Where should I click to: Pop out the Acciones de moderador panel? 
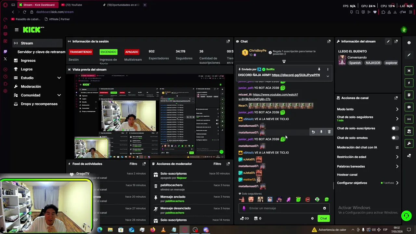coord(228,164)
